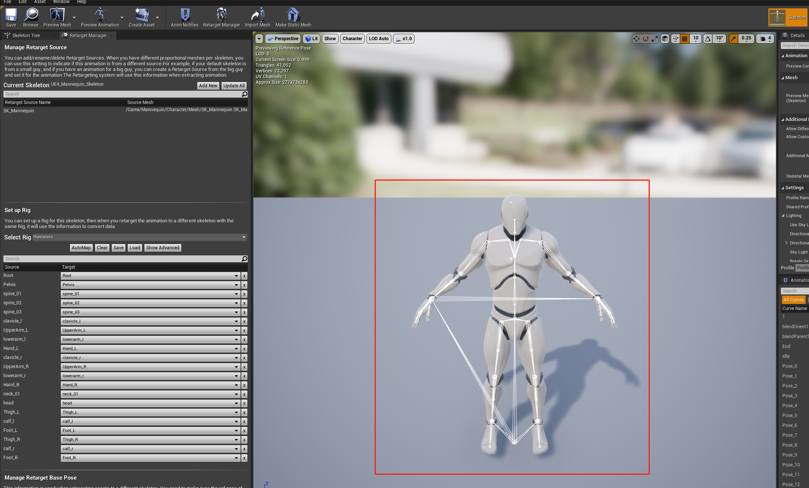Image resolution: width=809 pixels, height=488 pixels.
Task: Toggle grid snapping in the viewport
Action: click(x=684, y=39)
